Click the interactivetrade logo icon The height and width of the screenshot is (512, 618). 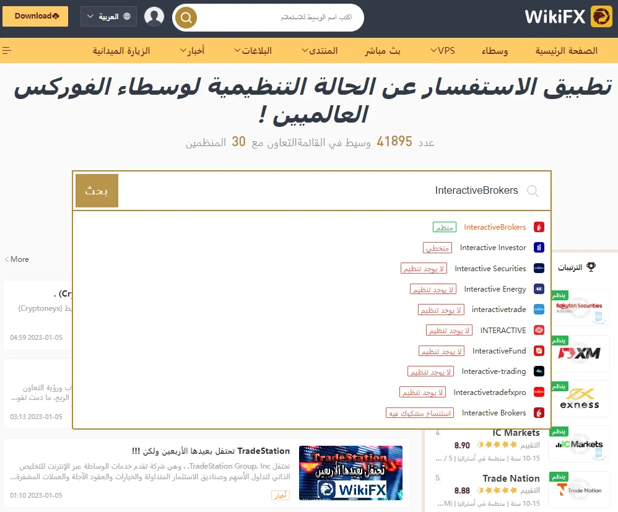pos(539,310)
